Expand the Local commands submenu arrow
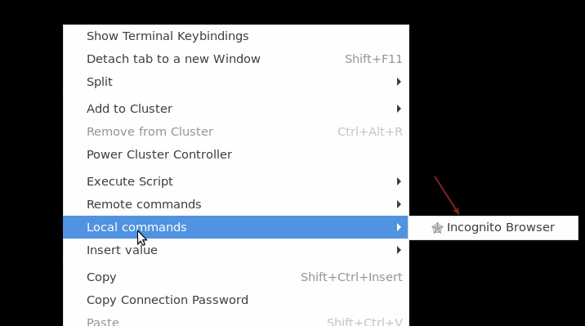The width and height of the screenshot is (585, 326). (x=399, y=227)
